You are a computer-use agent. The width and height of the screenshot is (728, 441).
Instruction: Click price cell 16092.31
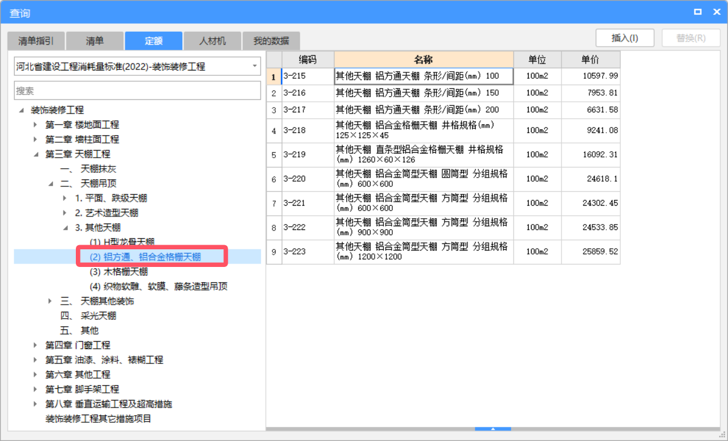coord(590,155)
